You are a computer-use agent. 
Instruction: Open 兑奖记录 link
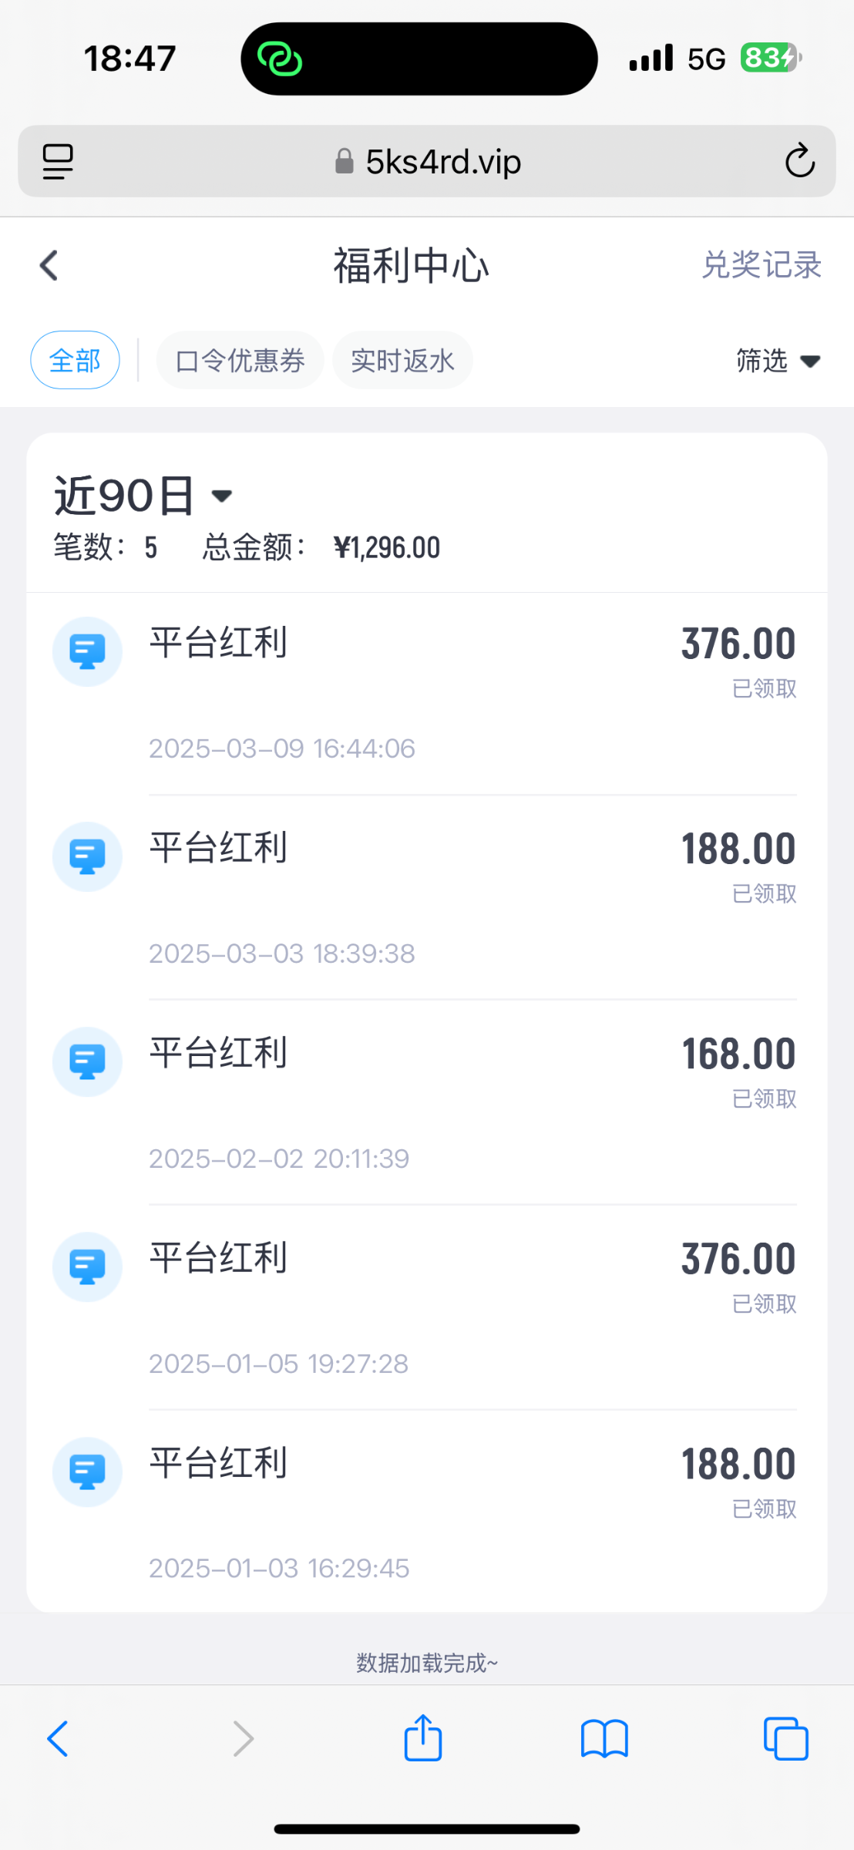tap(761, 265)
